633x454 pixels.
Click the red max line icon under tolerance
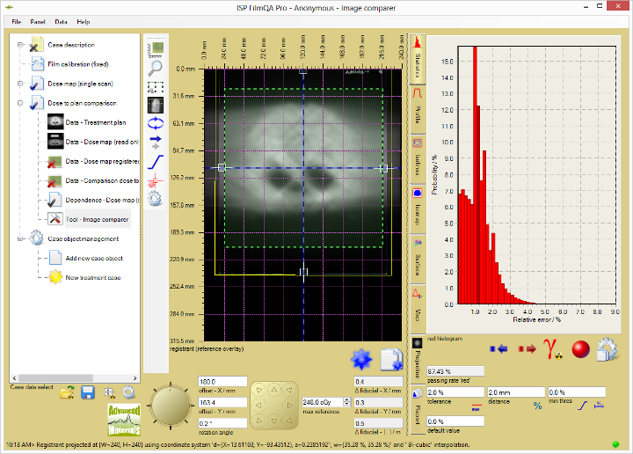pos(477,407)
